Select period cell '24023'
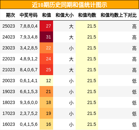 9,37
